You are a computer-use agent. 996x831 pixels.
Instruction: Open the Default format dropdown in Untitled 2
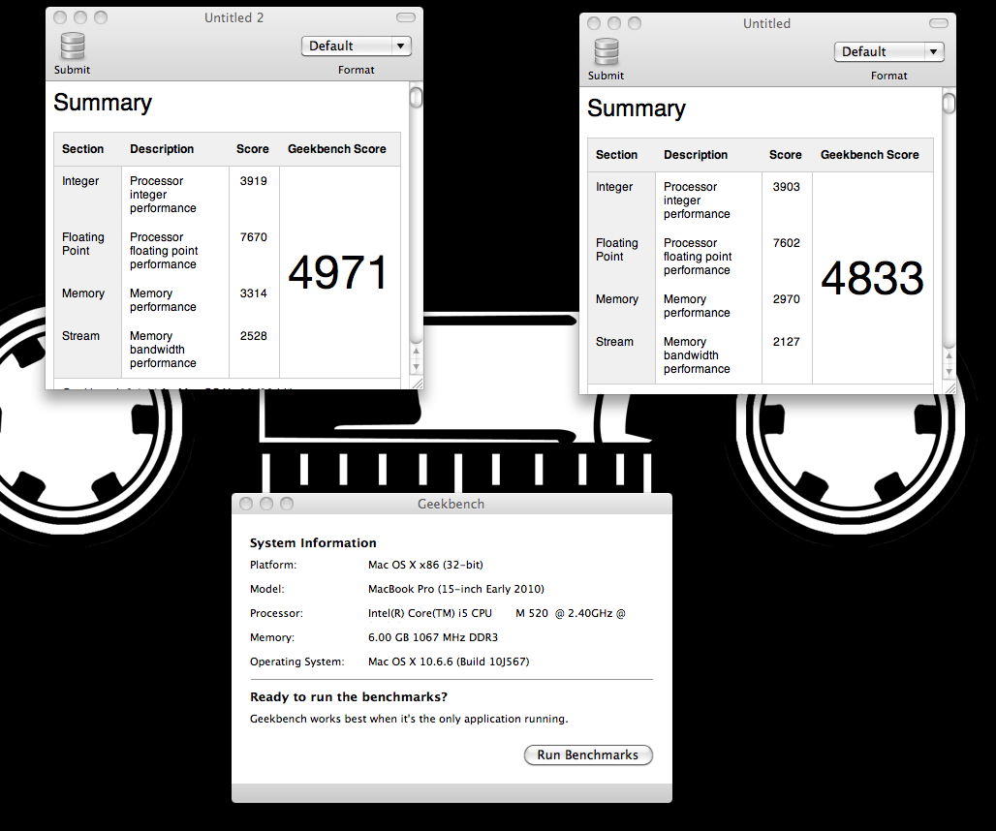pyautogui.click(x=357, y=46)
